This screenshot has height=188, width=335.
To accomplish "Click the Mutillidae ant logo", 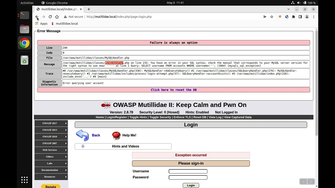I will [106, 105].
